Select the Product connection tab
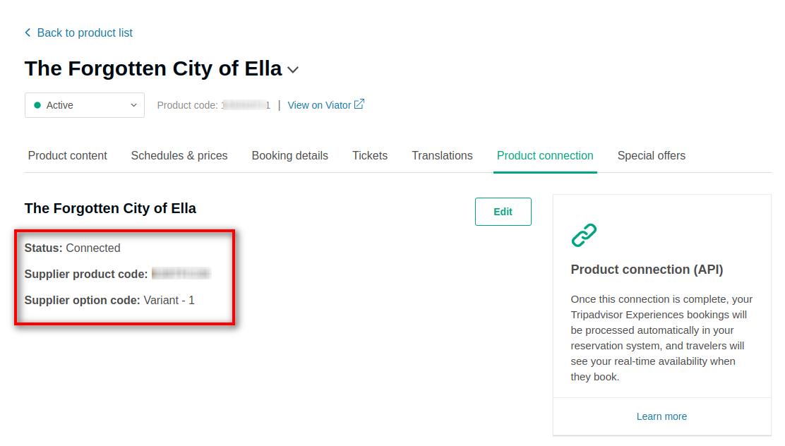This screenshot has height=446, width=785. pyautogui.click(x=545, y=155)
